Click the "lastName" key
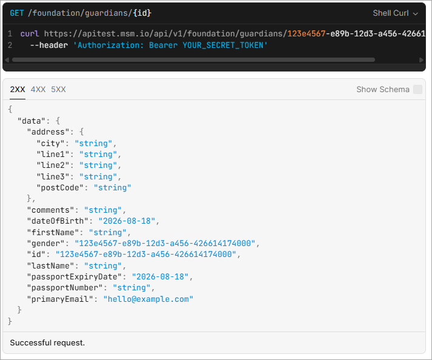The height and width of the screenshot is (360, 432). point(50,265)
